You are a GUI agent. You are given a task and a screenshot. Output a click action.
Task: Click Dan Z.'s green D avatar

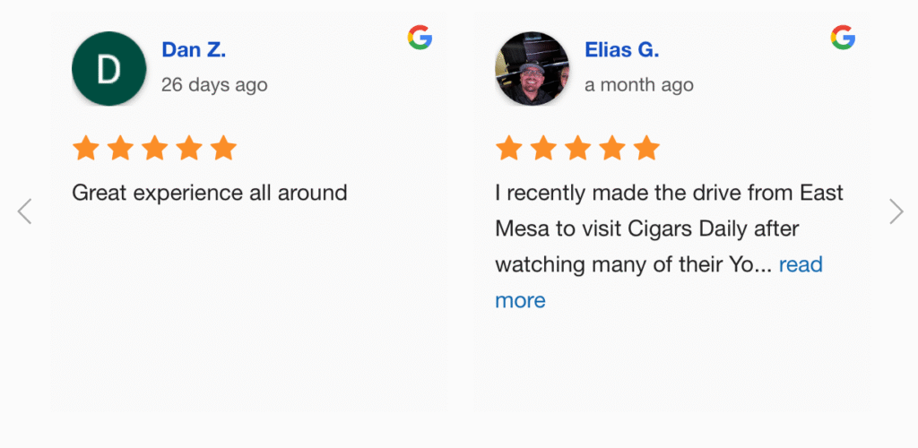pos(108,69)
